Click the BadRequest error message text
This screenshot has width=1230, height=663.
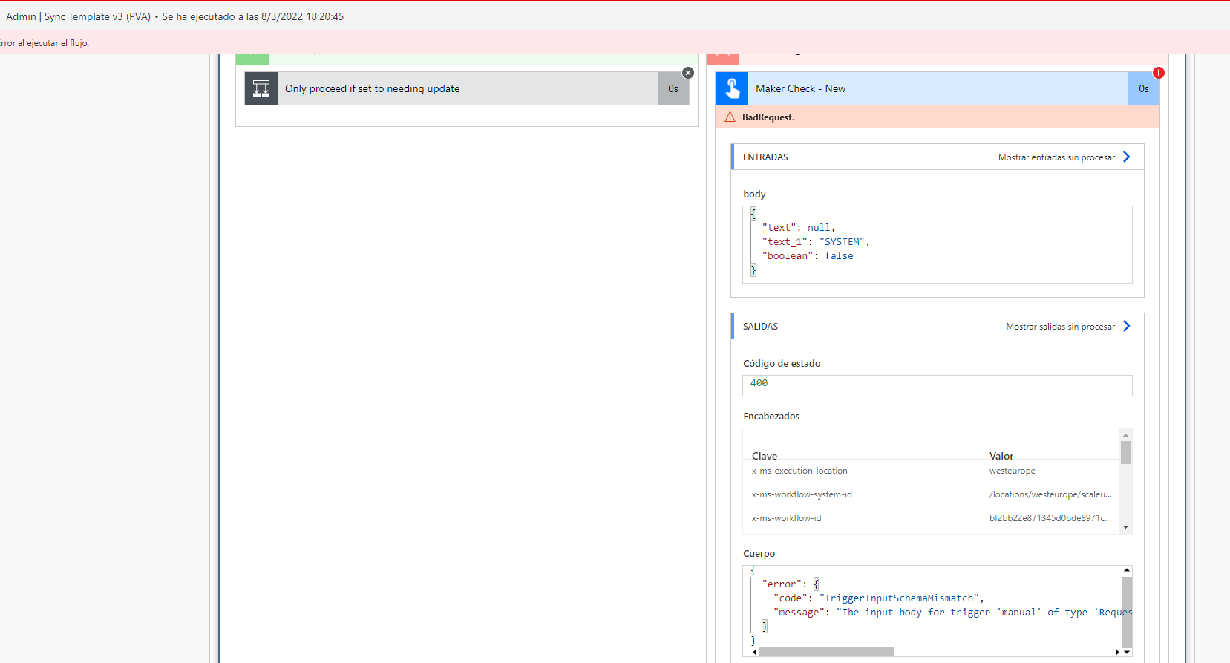(768, 117)
